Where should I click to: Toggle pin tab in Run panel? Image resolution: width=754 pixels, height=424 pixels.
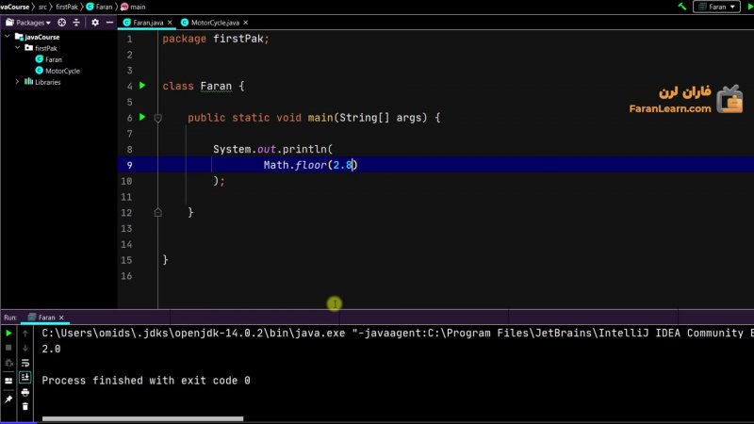tap(8, 400)
